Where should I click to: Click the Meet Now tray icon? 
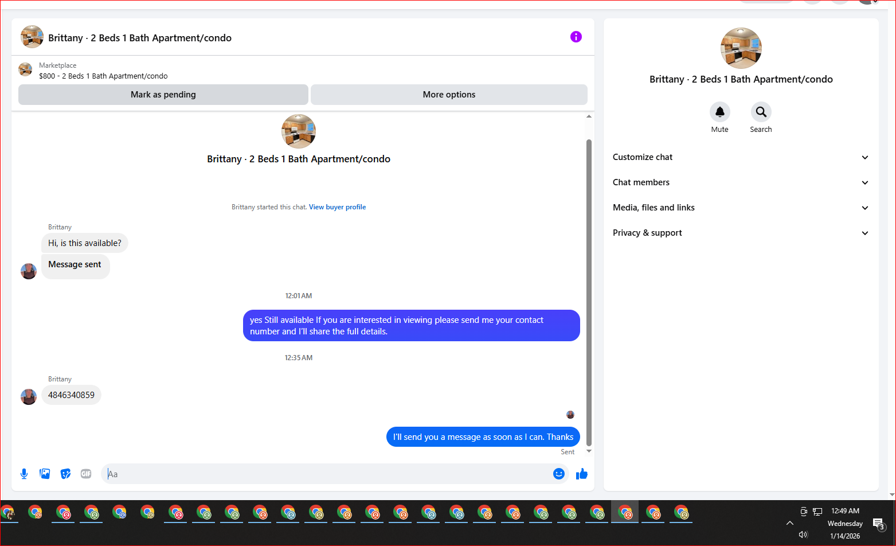[x=803, y=512]
